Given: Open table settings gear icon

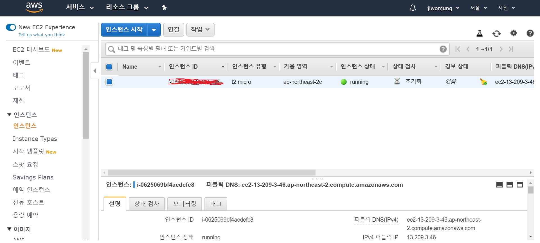Looking at the screenshot, I should tap(514, 33).
